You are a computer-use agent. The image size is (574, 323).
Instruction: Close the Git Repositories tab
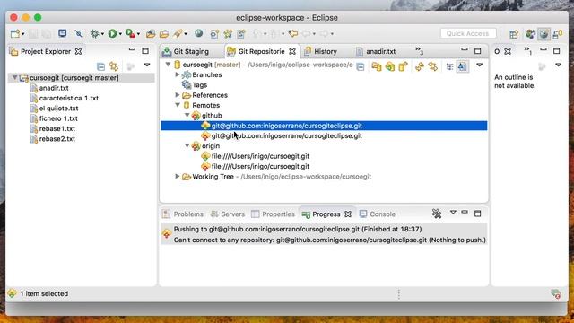(x=292, y=52)
